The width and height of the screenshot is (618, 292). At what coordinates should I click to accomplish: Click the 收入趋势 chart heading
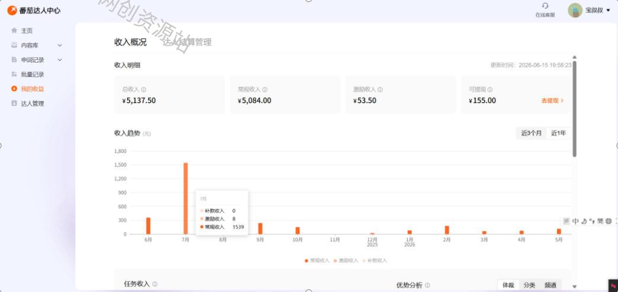pos(127,133)
